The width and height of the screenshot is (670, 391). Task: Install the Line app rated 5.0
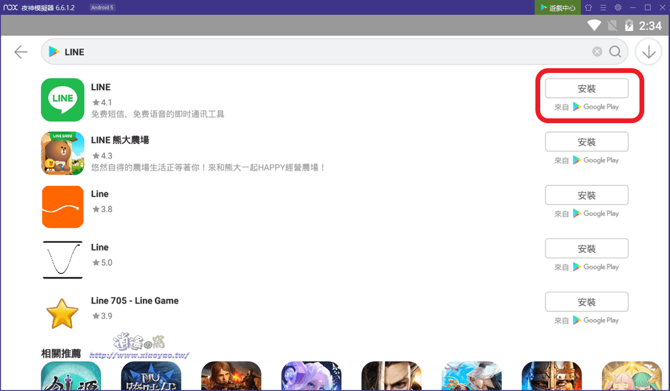tap(586, 249)
